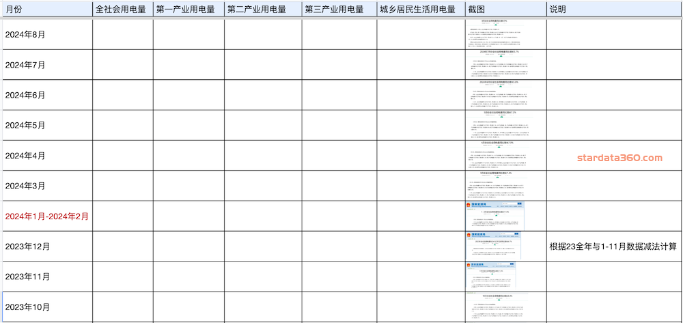
Task: Select the empty 第三产业用电量 cell for 2024年1月-2024年2月
Action: click(339, 216)
